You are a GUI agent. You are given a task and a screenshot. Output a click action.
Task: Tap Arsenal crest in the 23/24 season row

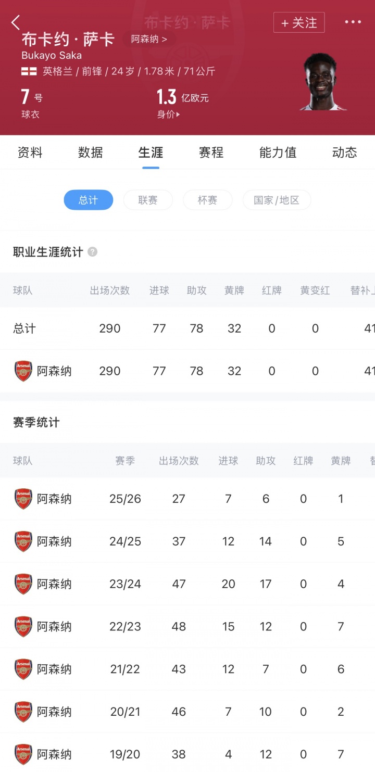[x=23, y=584]
